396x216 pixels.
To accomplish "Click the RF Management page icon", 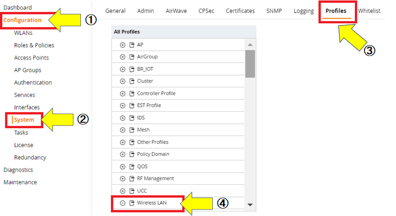I will tap(131, 179).
